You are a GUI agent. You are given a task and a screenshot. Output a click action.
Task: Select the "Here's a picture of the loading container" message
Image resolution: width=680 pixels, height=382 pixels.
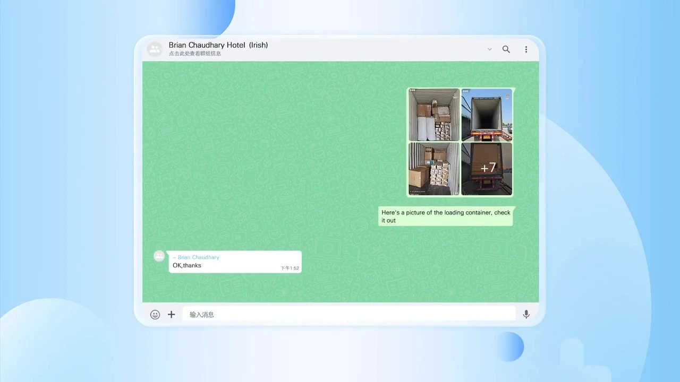(446, 216)
